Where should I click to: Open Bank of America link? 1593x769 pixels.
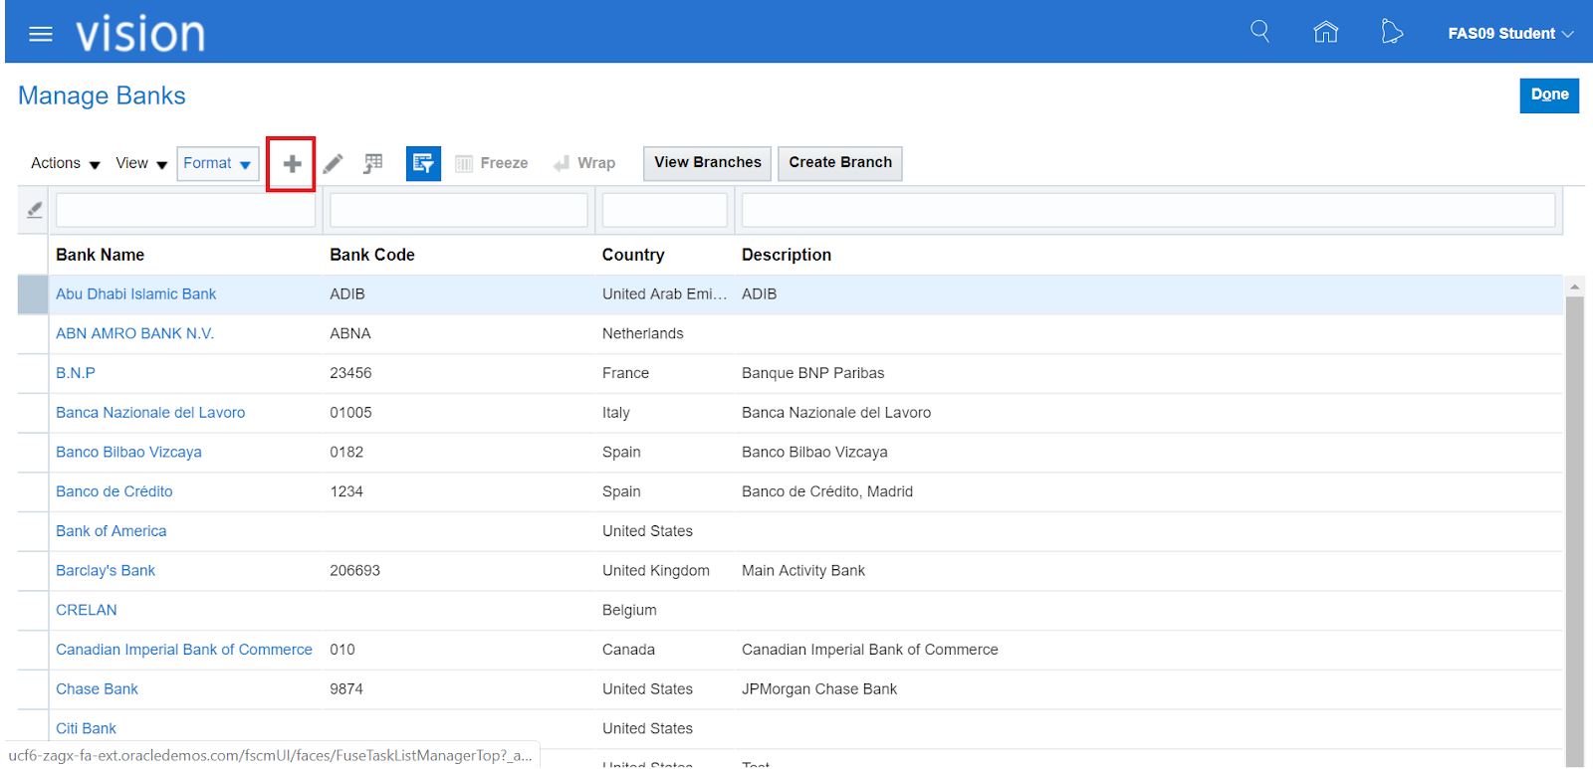pyautogui.click(x=112, y=531)
